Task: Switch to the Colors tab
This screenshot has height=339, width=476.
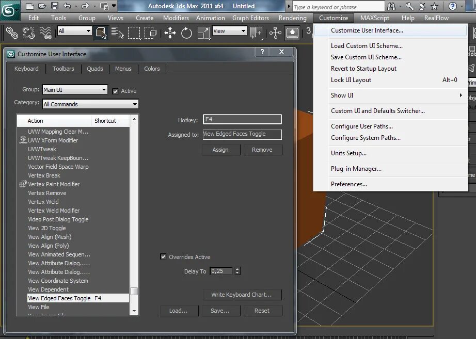Action: point(152,69)
